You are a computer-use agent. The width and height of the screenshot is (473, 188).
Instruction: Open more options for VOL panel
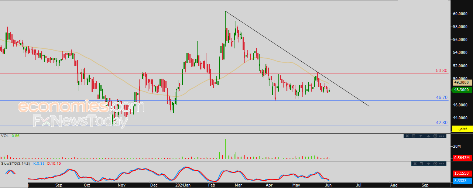442,136
